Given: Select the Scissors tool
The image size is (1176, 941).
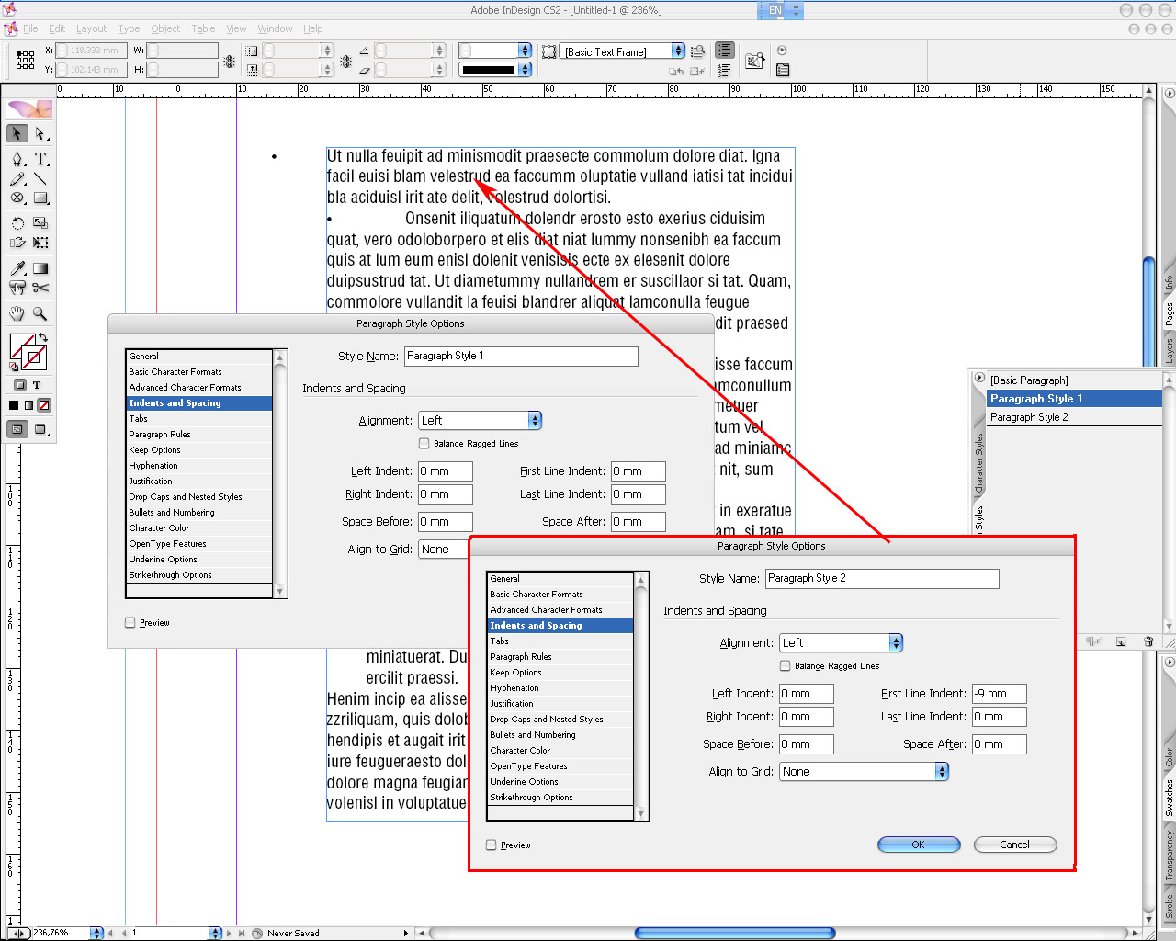Looking at the screenshot, I should [40, 289].
